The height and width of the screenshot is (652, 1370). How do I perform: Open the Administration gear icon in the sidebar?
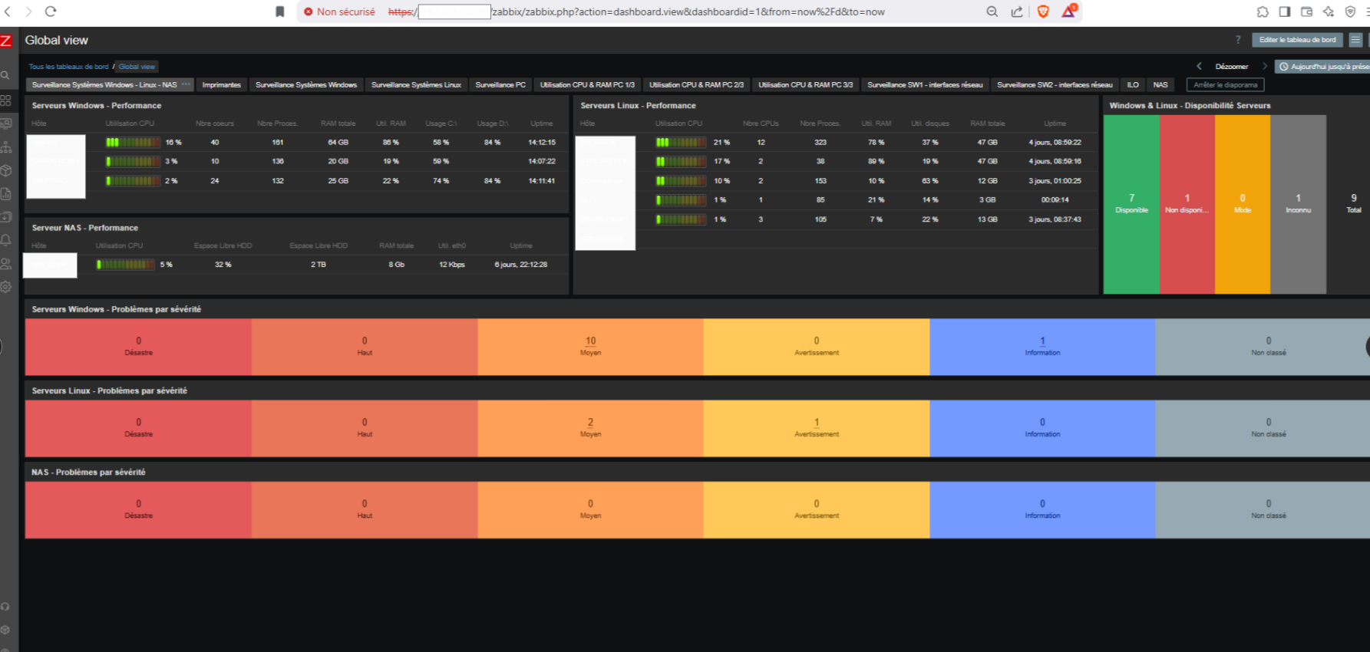[x=5, y=287]
